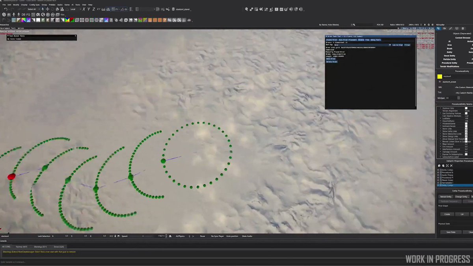Open the RollupBar trash tab icon

[463, 28]
